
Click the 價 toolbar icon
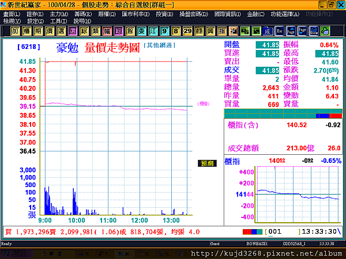(50, 31)
